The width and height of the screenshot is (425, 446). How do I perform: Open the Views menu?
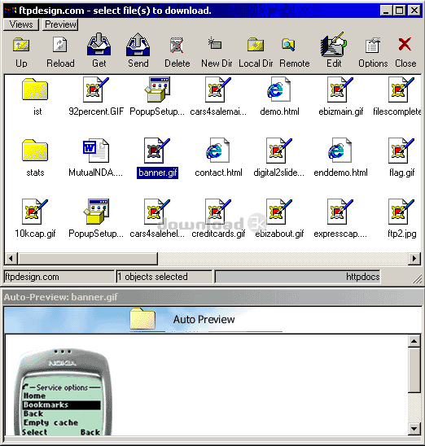pos(21,24)
